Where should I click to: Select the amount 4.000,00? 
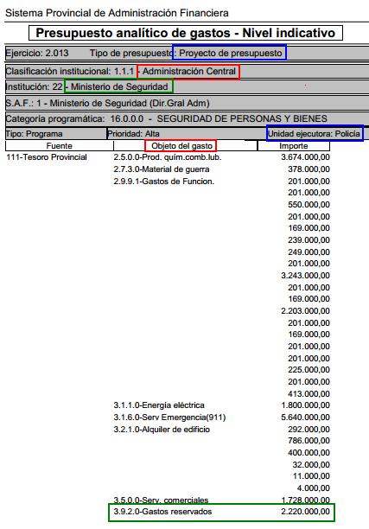313,488
